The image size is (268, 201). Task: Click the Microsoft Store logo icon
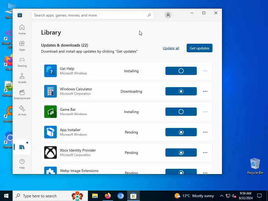20,15
